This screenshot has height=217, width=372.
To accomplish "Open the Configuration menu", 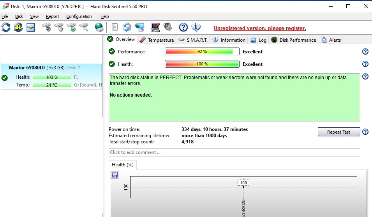I will coord(79,16).
